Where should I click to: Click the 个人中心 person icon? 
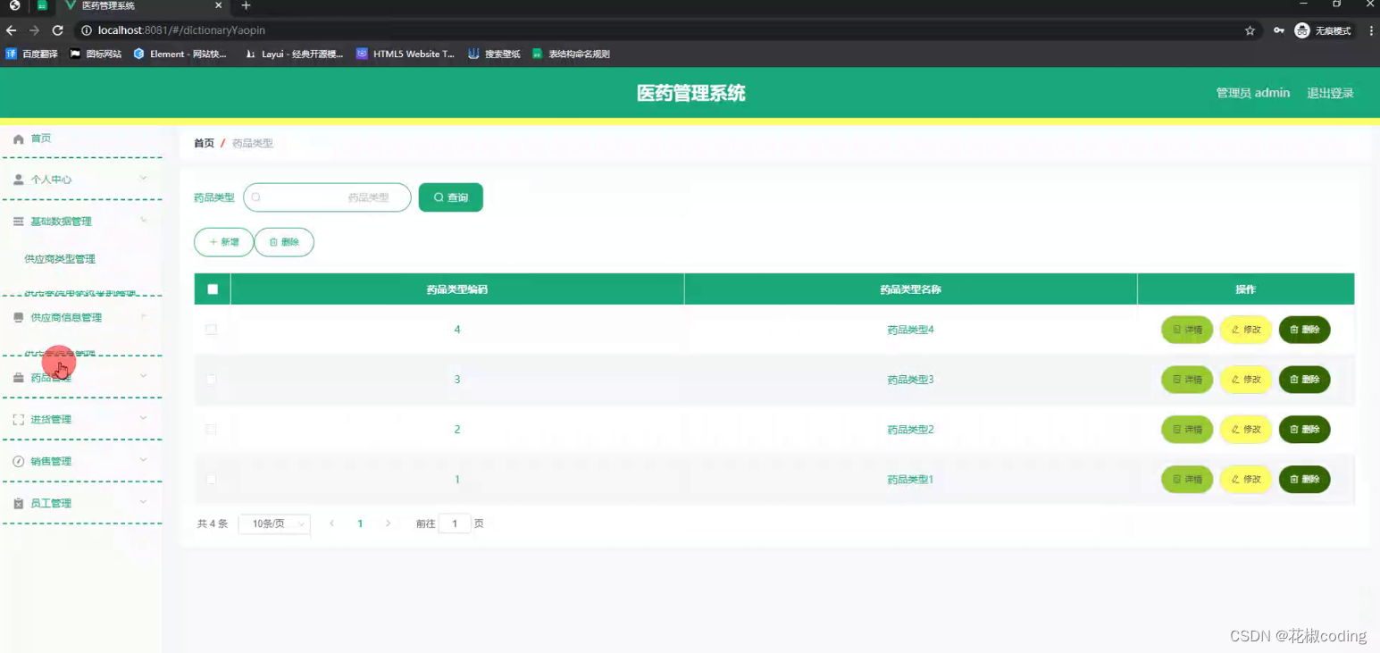19,180
